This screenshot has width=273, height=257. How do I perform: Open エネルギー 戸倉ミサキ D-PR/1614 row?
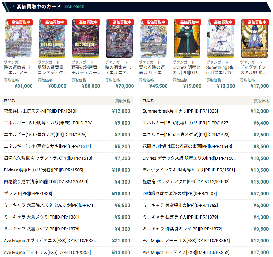point(67,146)
